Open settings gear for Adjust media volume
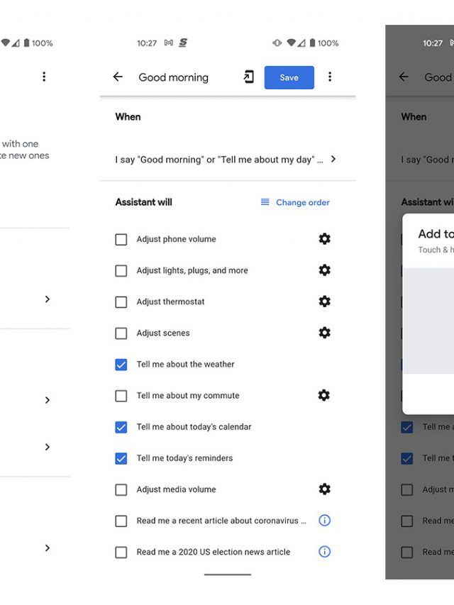The image size is (454, 605). click(324, 489)
